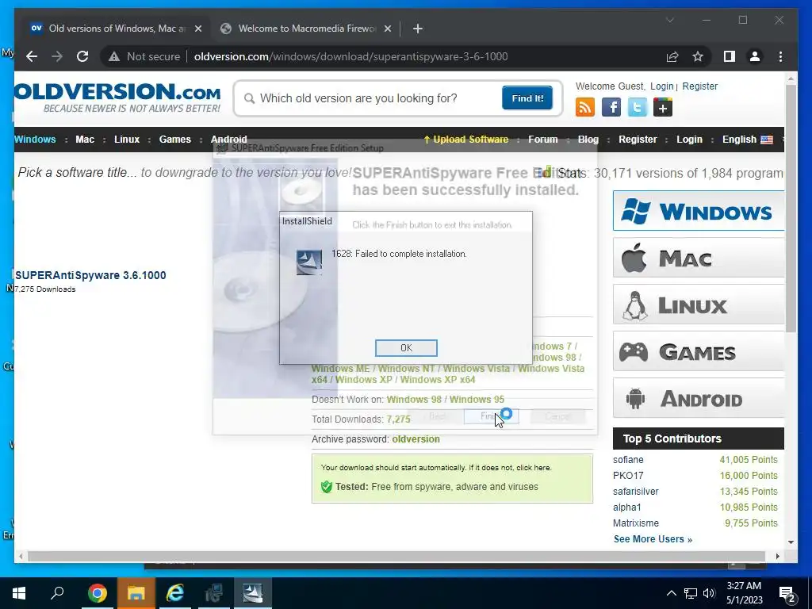Click contributor safarisilver
This screenshot has width=812, height=609.
click(635, 492)
